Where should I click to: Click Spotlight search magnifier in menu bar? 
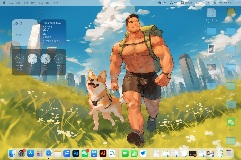click(x=209, y=2)
